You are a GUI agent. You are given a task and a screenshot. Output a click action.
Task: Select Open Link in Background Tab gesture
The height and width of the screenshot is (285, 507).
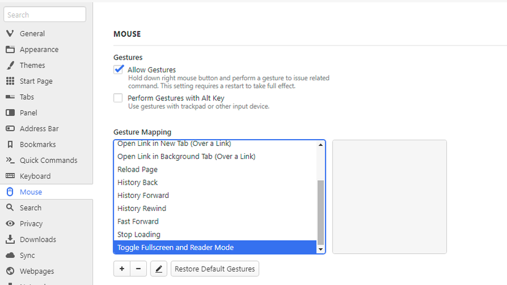pos(215,156)
